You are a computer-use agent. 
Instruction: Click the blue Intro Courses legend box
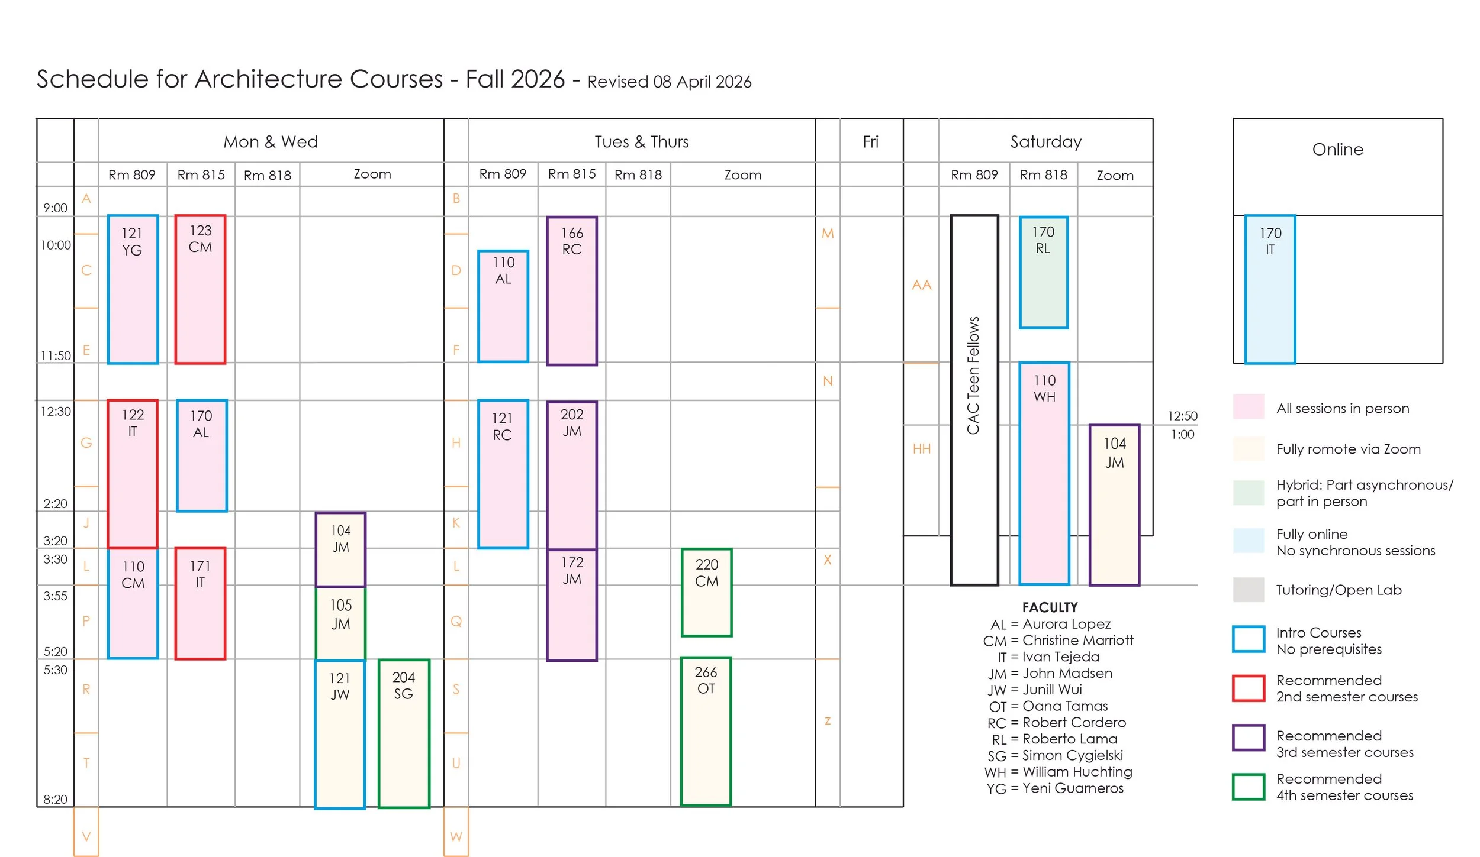click(x=1248, y=639)
